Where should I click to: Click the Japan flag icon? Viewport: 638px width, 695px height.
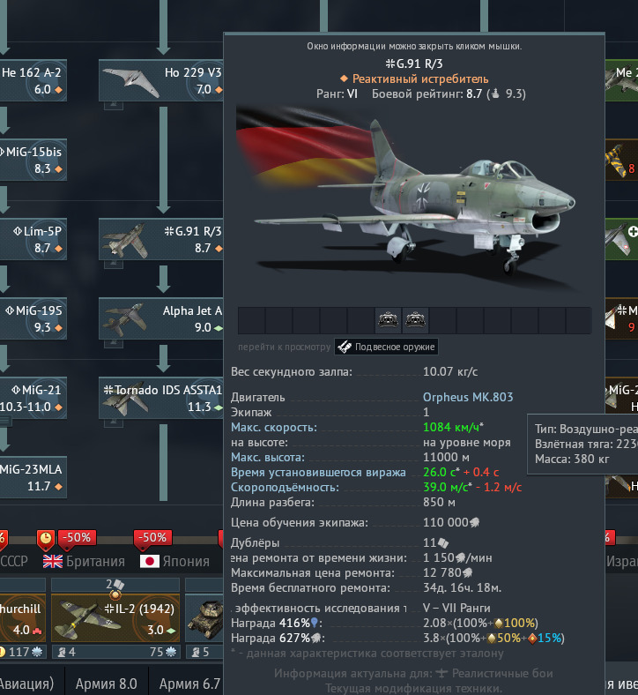pos(149,562)
